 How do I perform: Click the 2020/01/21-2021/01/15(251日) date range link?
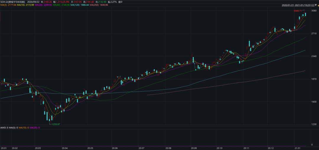(298, 6)
